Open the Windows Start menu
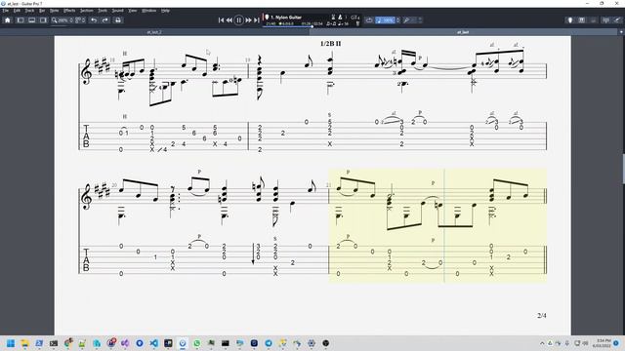Viewport: 625px width, 351px height. click(11, 343)
